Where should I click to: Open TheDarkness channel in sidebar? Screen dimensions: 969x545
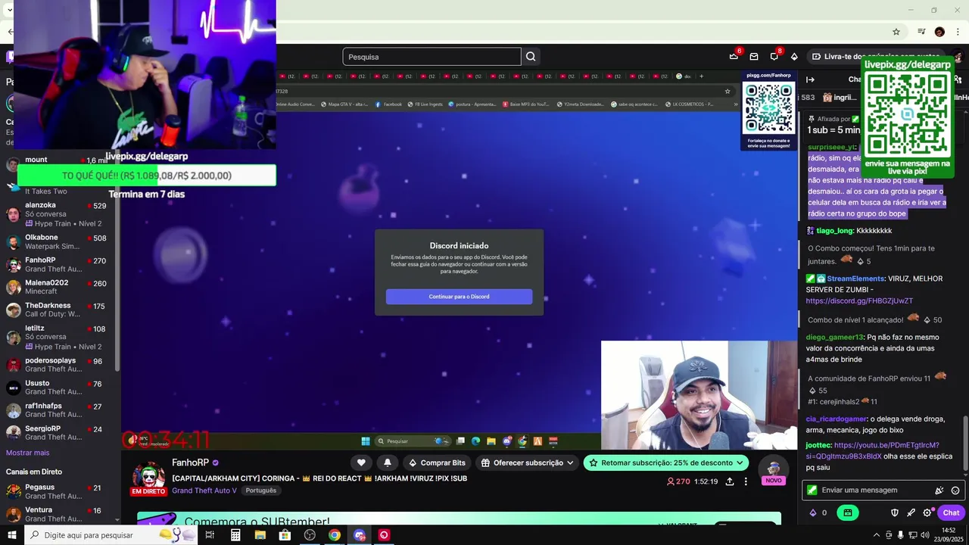click(59, 310)
